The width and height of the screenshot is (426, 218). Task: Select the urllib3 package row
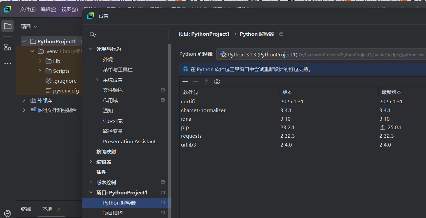303,145
